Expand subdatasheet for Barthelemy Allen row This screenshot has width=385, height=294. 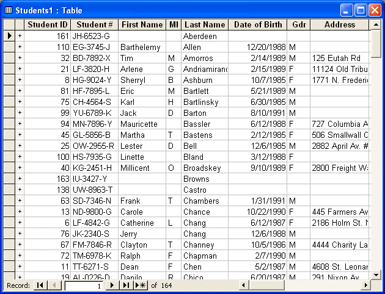[x=20, y=47]
